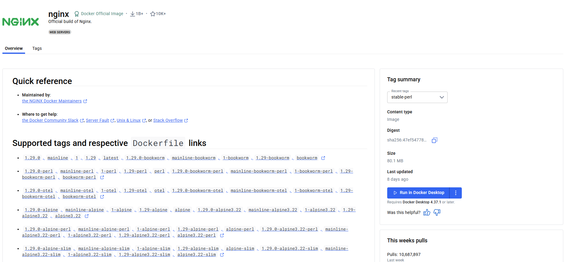The image size is (566, 262).
Task: Click external icon after bookworm-otel tag
Action: click(x=102, y=197)
